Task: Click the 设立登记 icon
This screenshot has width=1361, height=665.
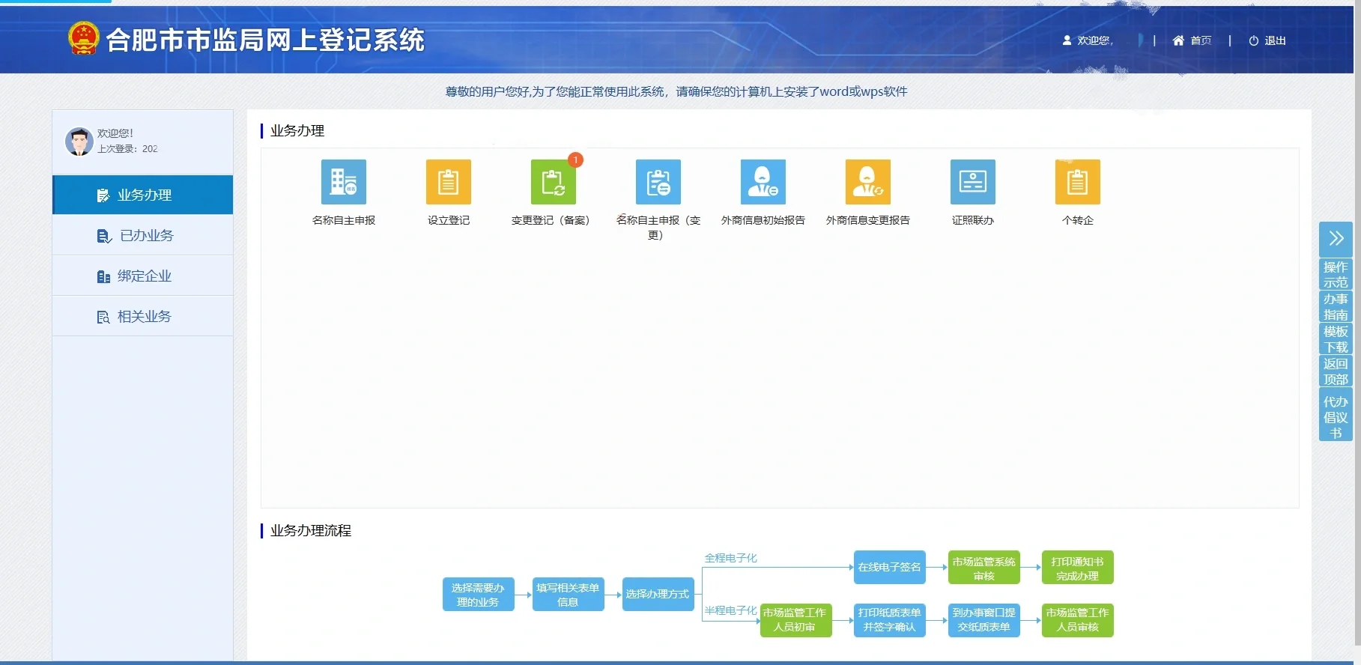Action: click(x=448, y=182)
